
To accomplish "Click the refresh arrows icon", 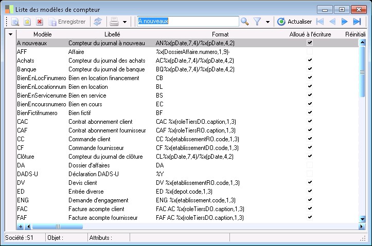I will coord(97,22).
